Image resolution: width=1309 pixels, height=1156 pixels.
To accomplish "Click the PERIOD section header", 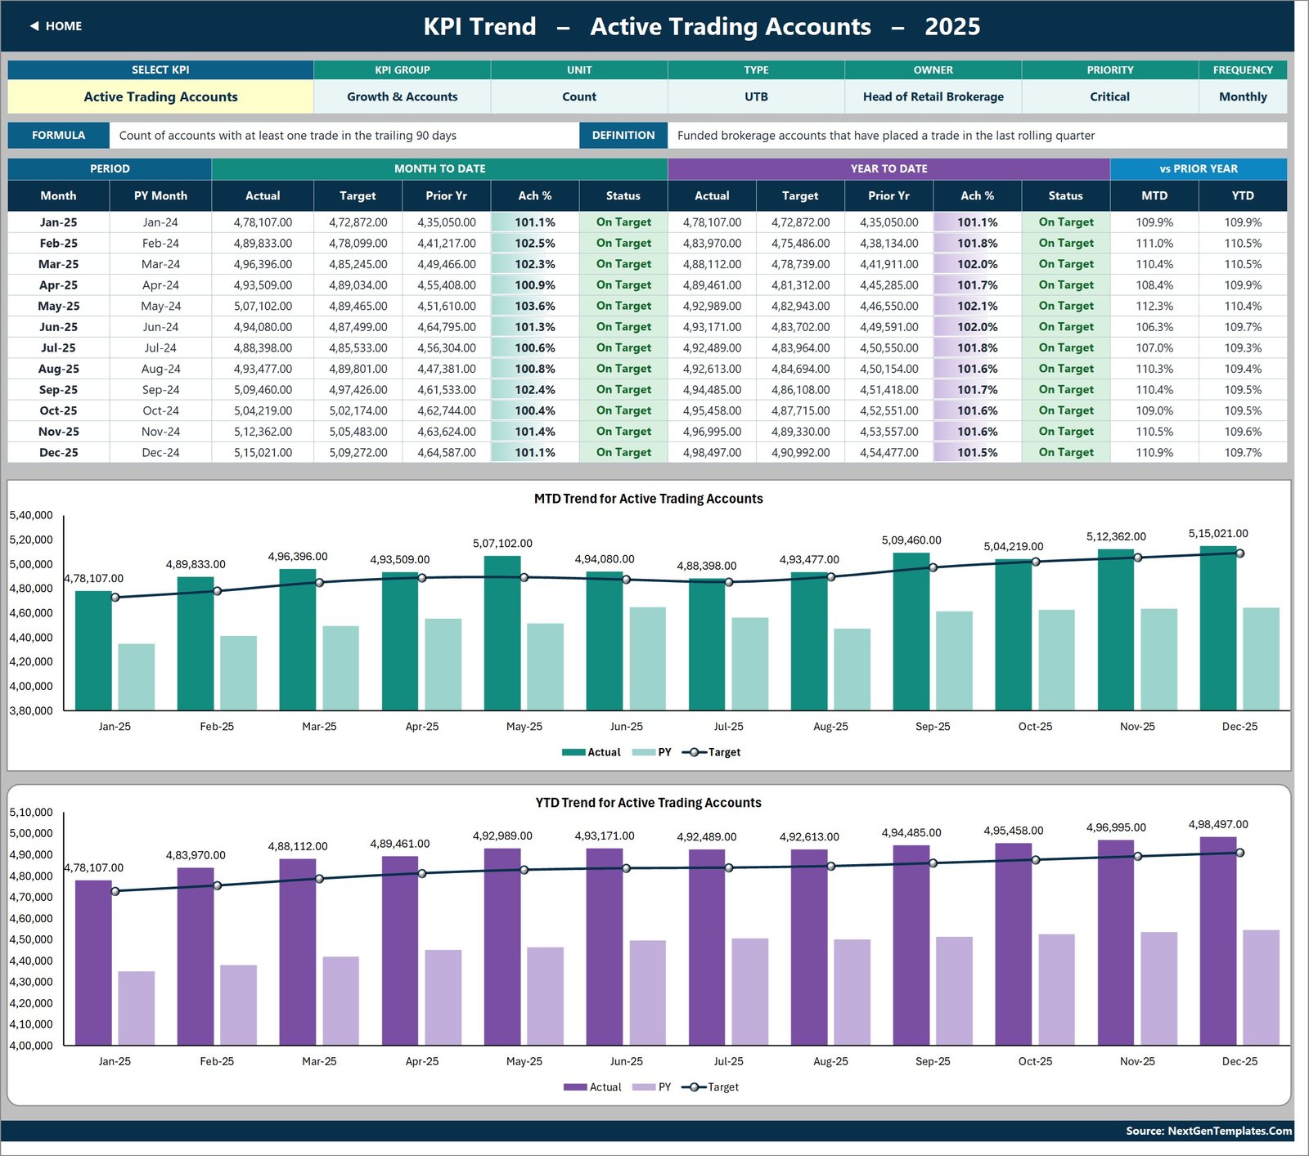I will (x=110, y=168).
